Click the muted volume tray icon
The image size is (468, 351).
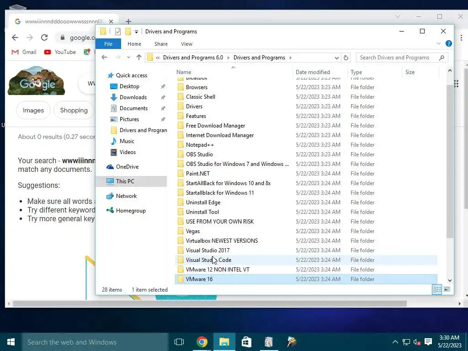point(417,342)
